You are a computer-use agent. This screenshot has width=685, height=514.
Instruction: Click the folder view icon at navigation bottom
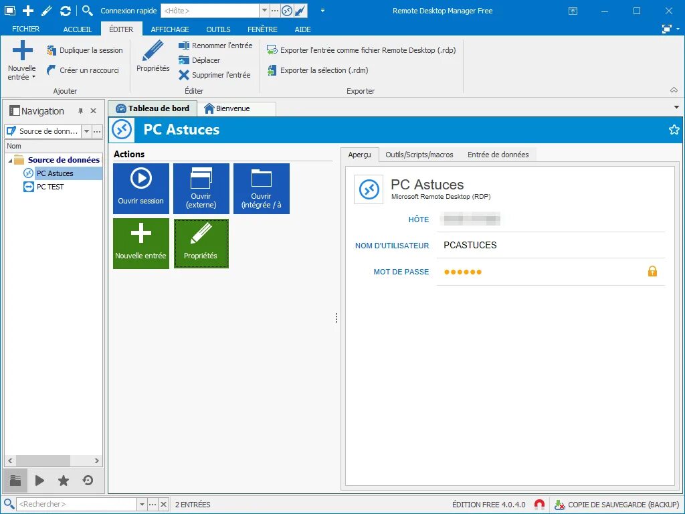coord(15,481)
